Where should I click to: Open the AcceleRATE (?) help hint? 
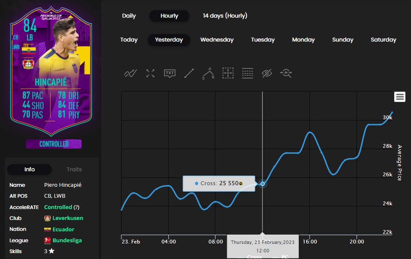point(76,207)
